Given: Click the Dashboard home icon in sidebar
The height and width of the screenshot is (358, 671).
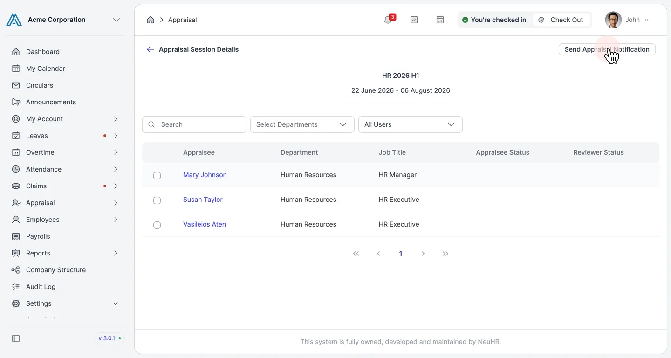Looking at the screenshot, I should coord(16,52).
